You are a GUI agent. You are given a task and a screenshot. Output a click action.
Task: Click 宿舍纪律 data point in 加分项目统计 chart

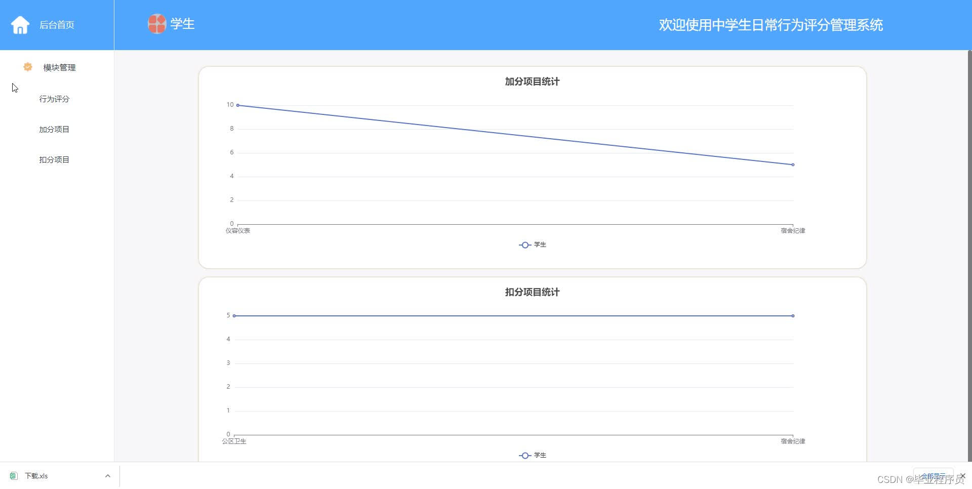click(793, 165)
